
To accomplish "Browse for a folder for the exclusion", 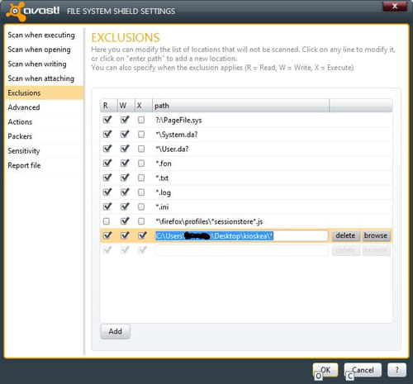I will click(x=376, y=235).
